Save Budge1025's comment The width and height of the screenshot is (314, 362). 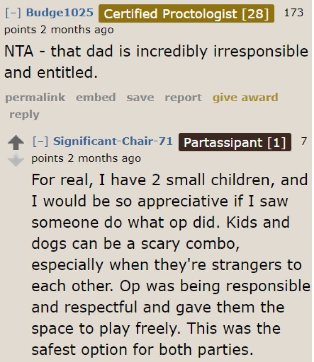click(x=140, y=97)
